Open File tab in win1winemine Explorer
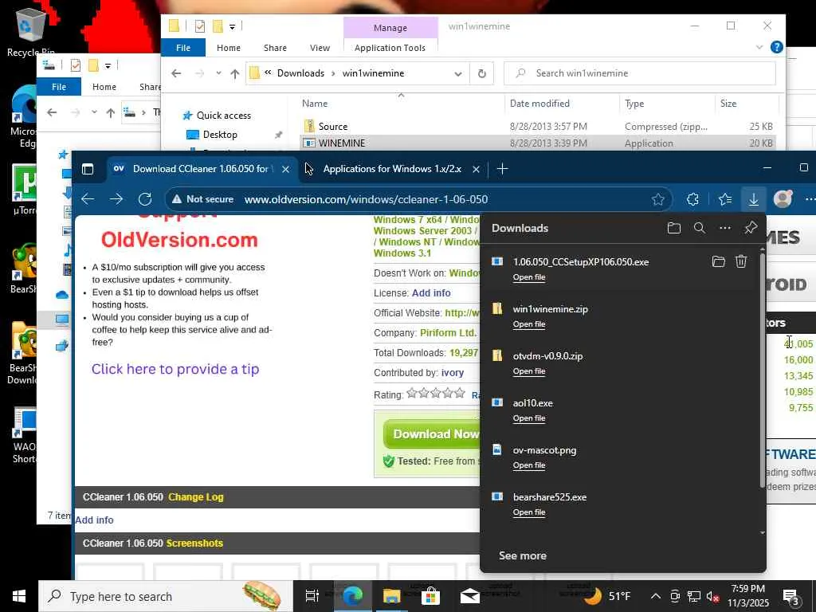 tap(183, 47)
